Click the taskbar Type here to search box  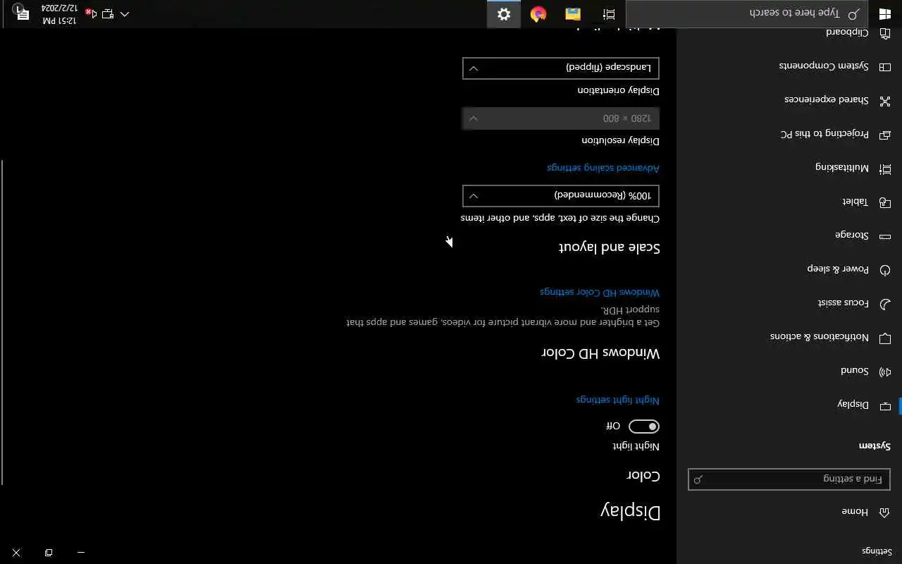(x=747, y=14)
